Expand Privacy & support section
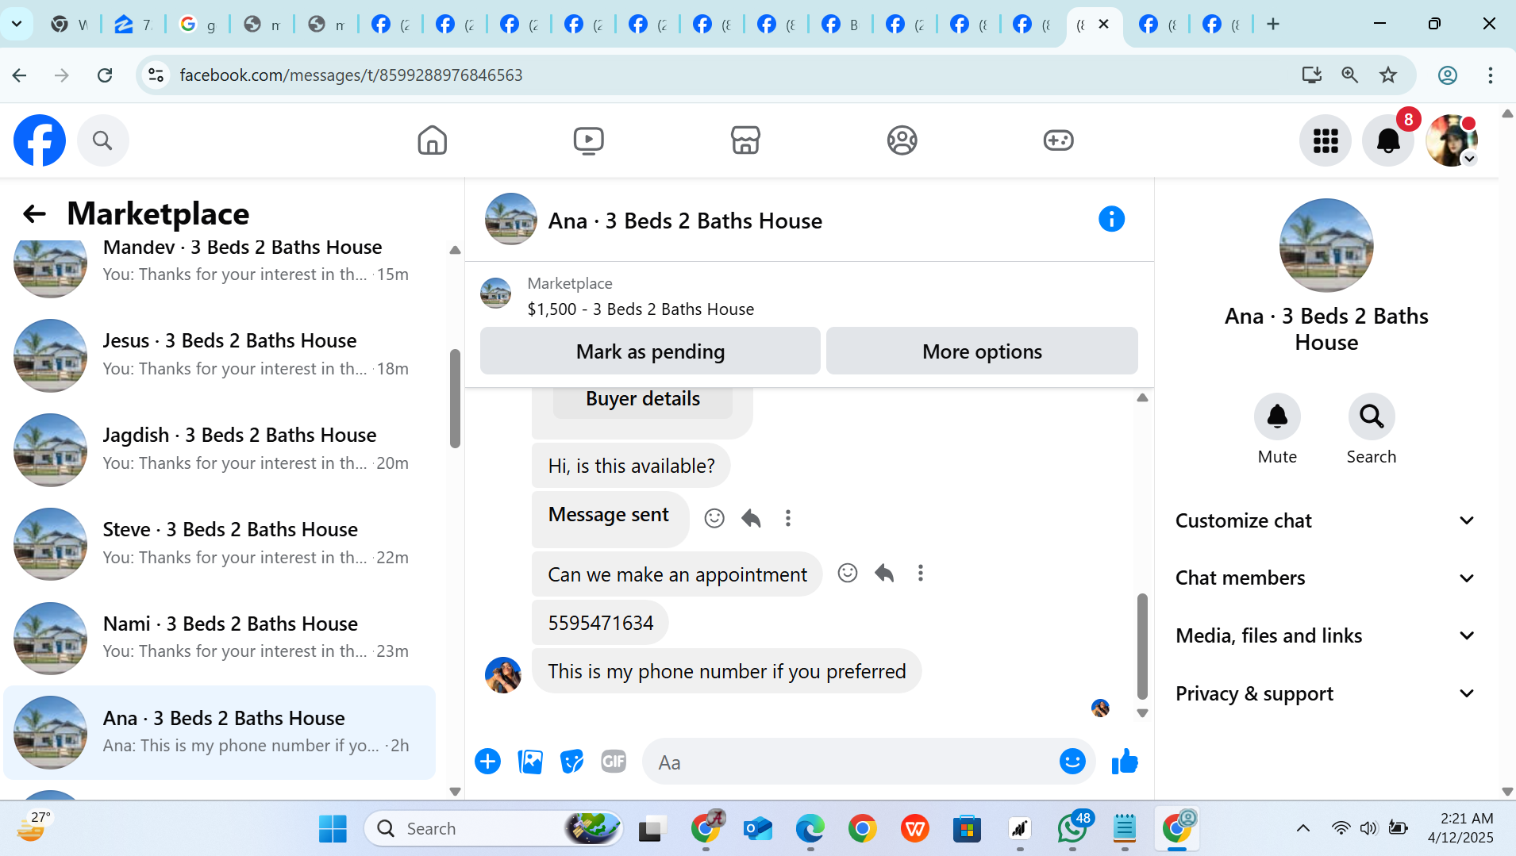The height and width of the screenshot is (856, 1516). [x=1326, y=693]
